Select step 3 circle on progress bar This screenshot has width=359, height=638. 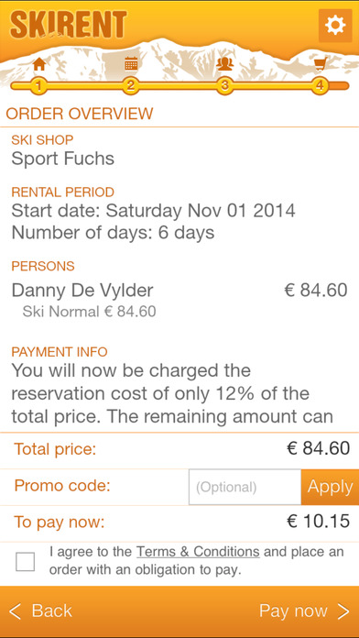click(x=224, y=86)
